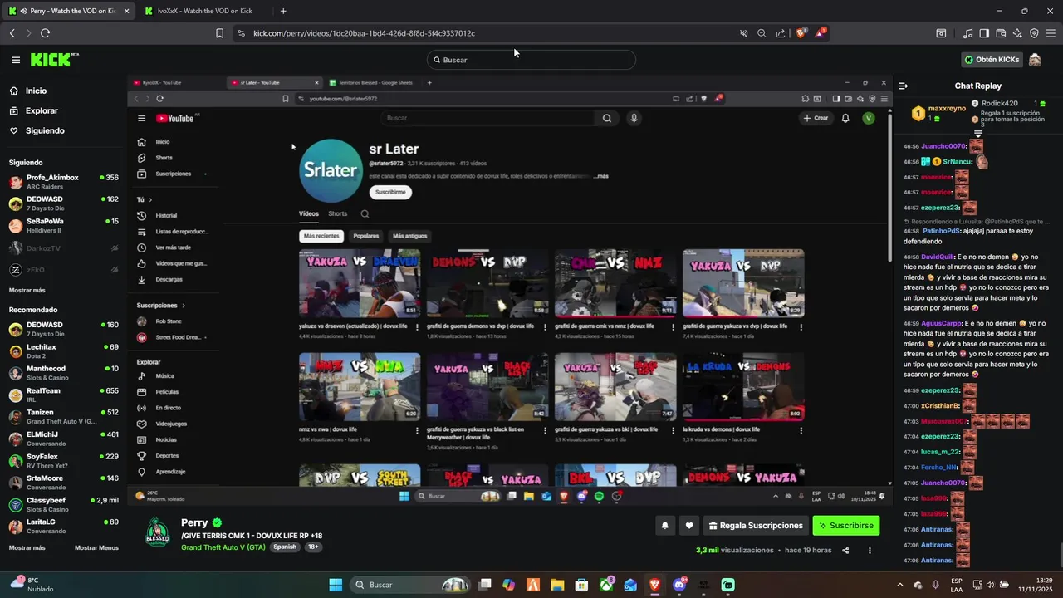Click the Windows taskbar Buscar box
Viewport: 1063px width, 598px height.
[x=410, y=585]
